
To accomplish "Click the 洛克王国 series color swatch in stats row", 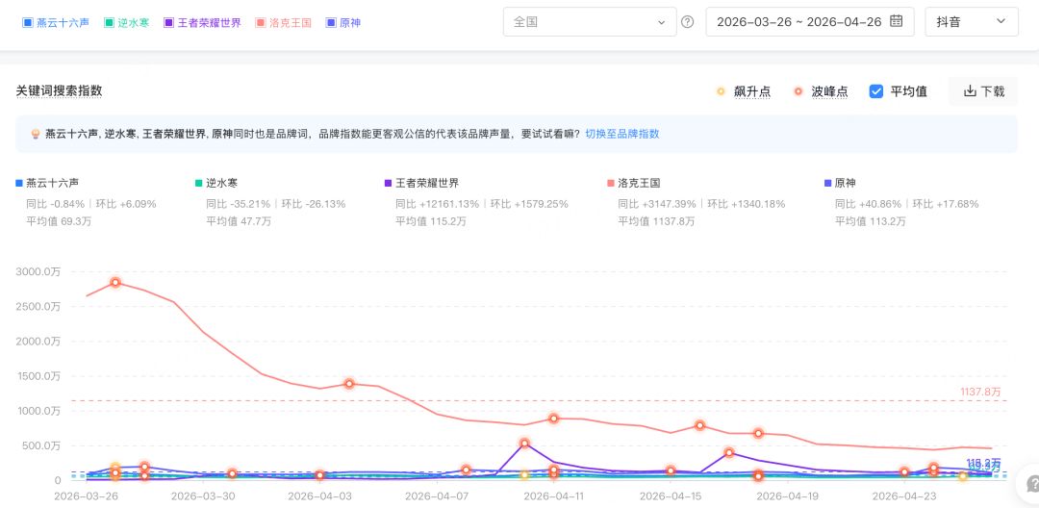I will (611, 183).
